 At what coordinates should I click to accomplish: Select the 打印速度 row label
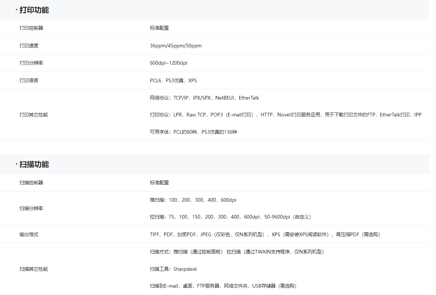pos(29,46)
